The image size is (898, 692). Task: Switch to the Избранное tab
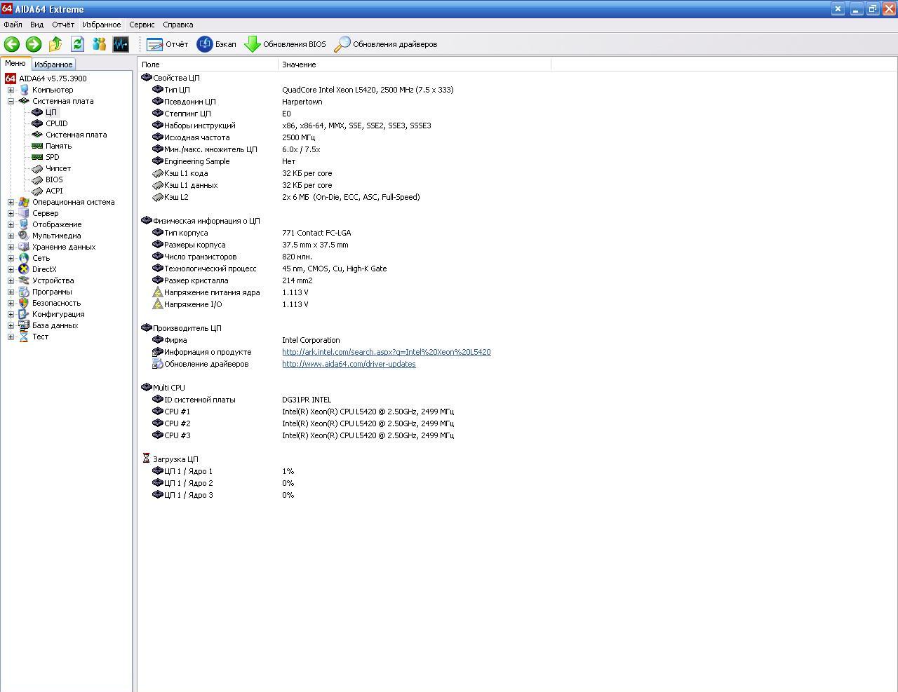tap(53, 64)
